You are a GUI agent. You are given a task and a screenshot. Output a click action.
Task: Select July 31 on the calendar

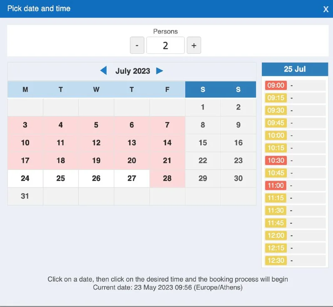(x=25, y=196)
